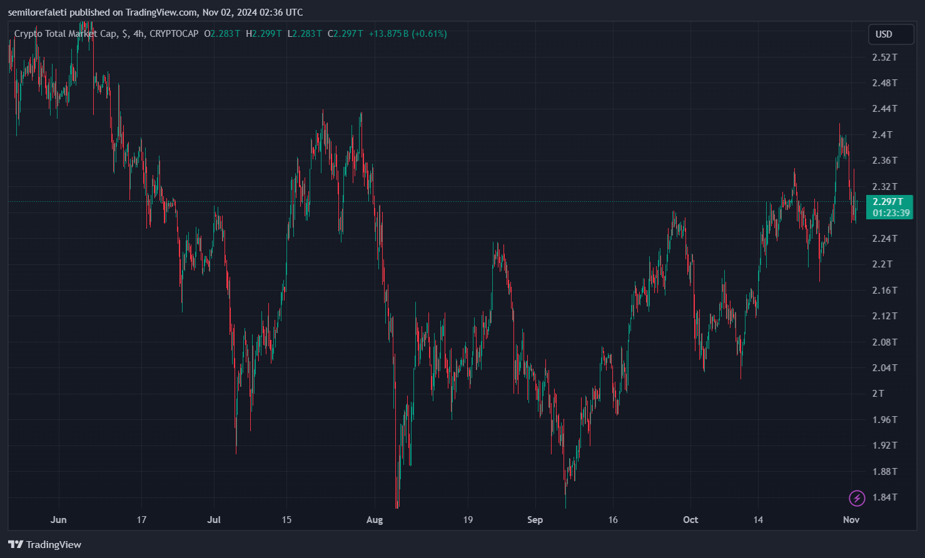
Task: Click the 19 date label on time axis
Action: coord(468,520)
